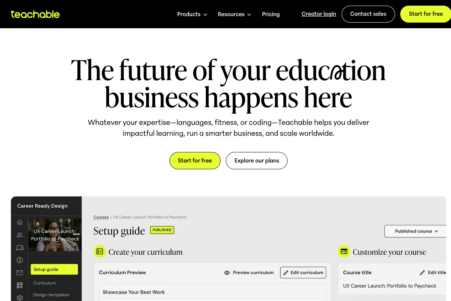
Task: Select Pricing in the top navigation
Action: 271,14
